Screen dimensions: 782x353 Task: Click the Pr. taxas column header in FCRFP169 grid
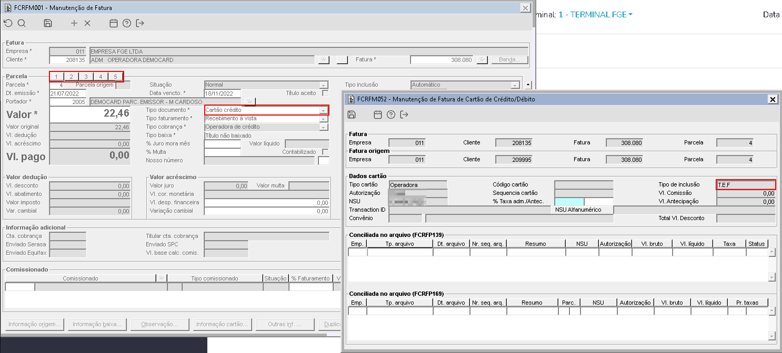click(x=748, y=303)
